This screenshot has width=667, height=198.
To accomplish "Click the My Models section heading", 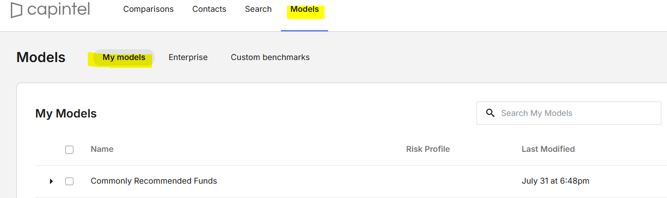I will (x=66, y=113).
